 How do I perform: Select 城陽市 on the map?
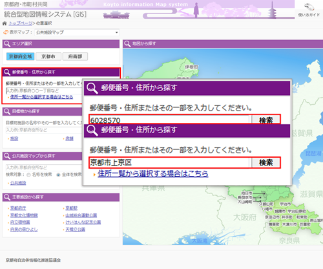[x=280, y=211]
